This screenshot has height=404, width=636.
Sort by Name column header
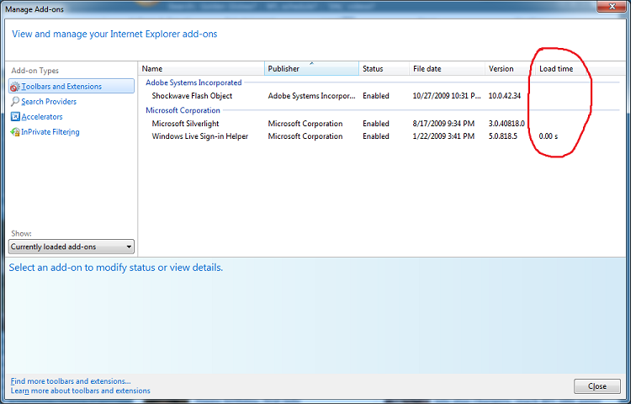coord(201,68)
